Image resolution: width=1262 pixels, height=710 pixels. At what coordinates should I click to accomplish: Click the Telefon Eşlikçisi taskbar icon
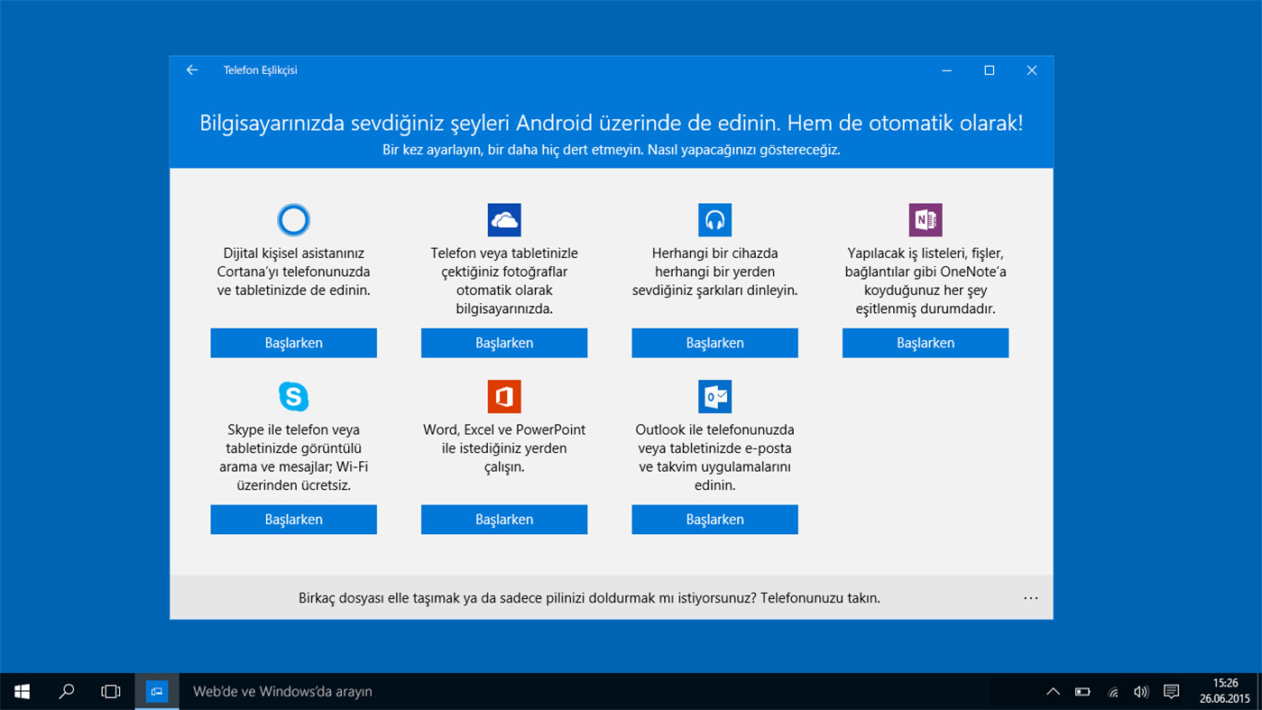(156, 691)
